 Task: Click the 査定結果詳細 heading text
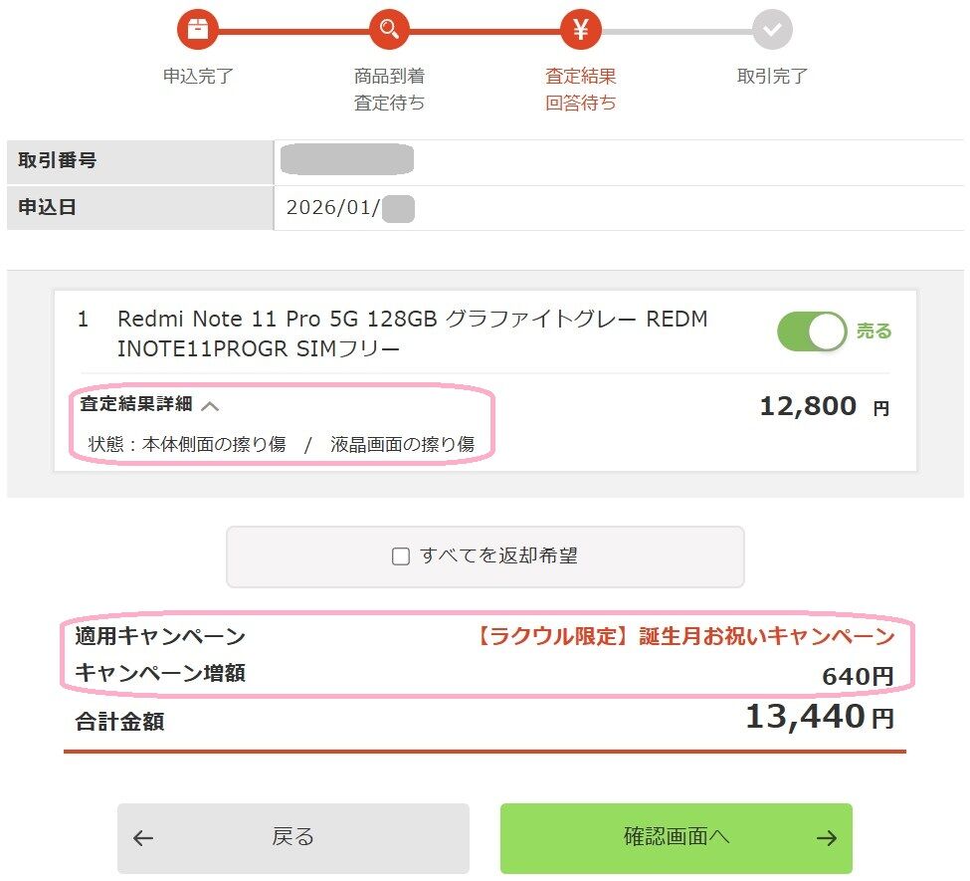136,405
